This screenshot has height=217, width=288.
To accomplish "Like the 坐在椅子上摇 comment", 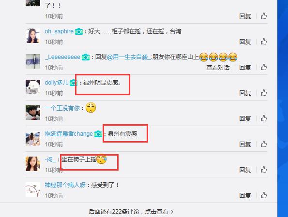I will (x=264, y=170).
